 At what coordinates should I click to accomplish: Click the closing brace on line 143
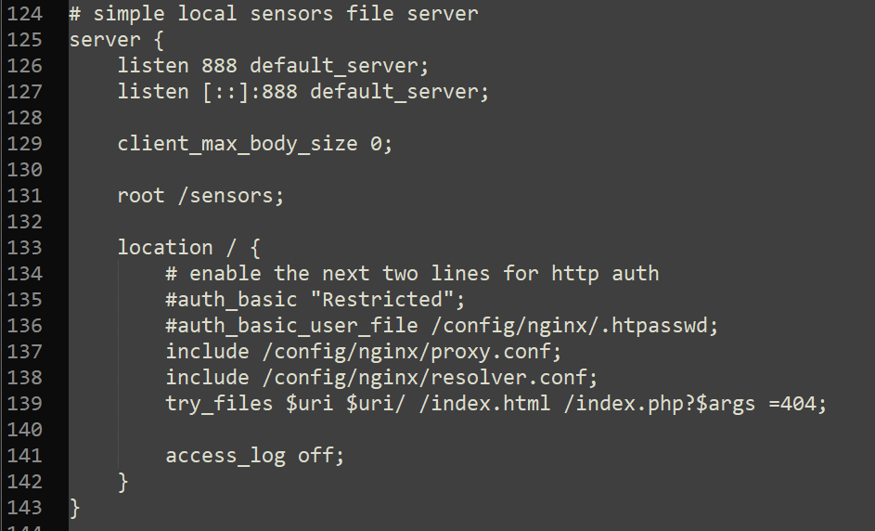75,508
